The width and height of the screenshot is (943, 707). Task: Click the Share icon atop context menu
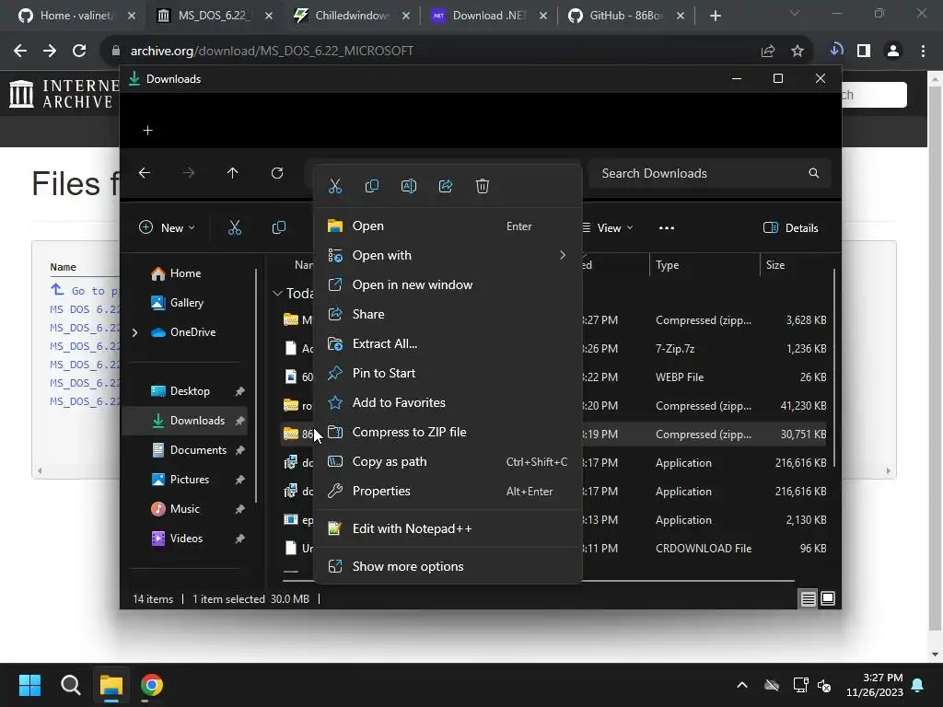pos(446,186)
